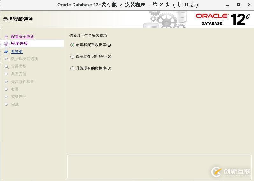
Task: Click the 选择以下任意安装选项 instruction text
Action: pyautogui.click(x=89, y=36)
